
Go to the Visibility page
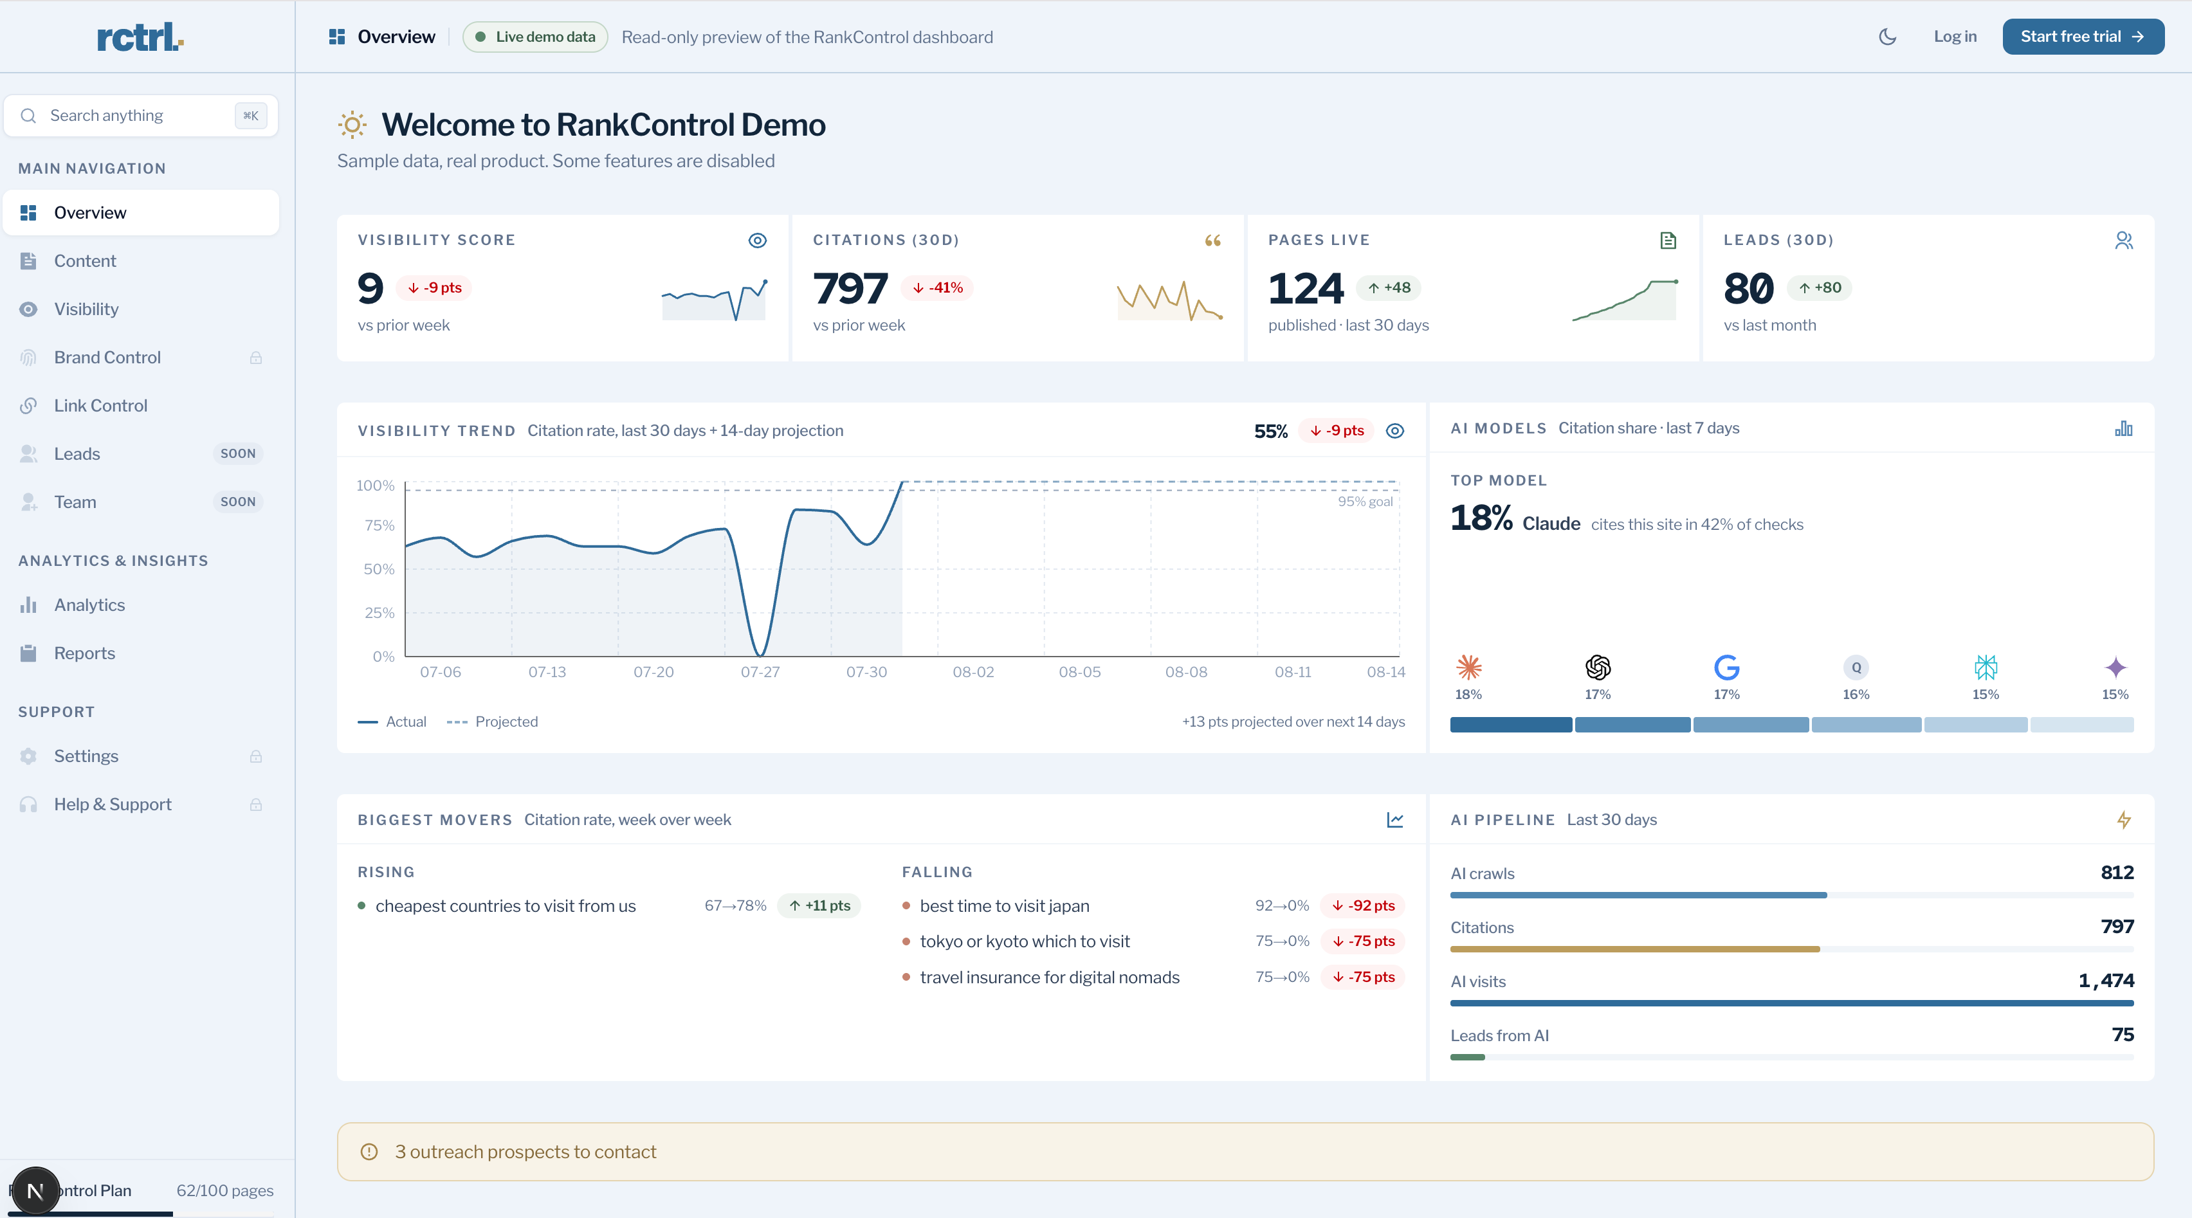pyautogui.click(x=142, y=309)
